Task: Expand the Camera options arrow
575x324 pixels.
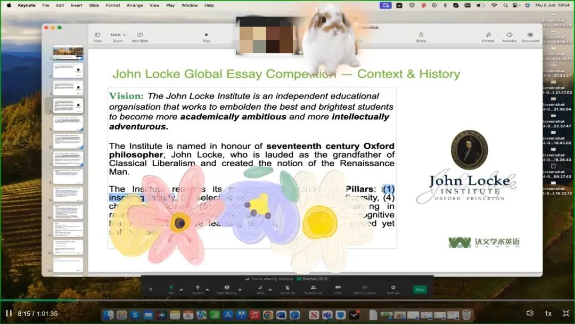Action: (207, 289)
